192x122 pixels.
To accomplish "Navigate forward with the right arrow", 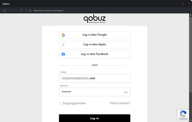I will click(16, 11).
